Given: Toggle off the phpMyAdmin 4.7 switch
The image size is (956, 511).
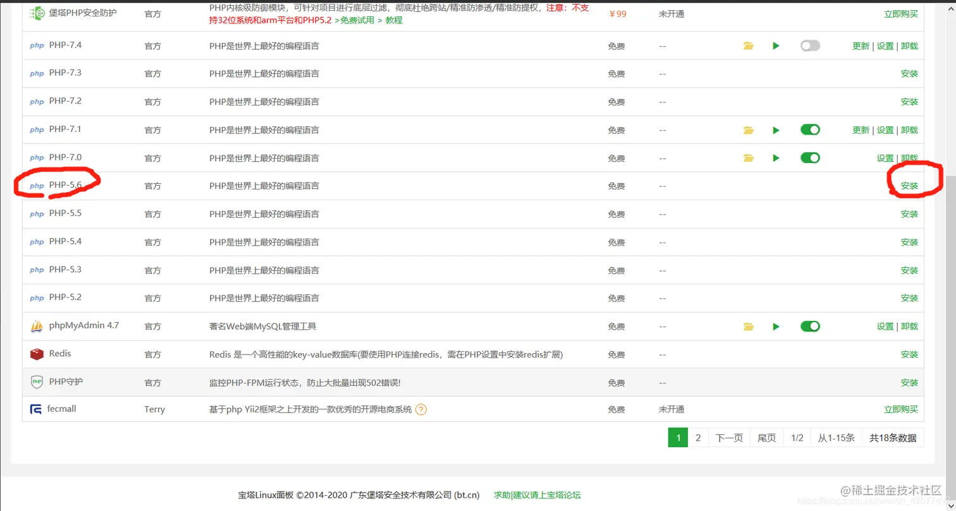Looking at the screenshot, I should point(810,326).
